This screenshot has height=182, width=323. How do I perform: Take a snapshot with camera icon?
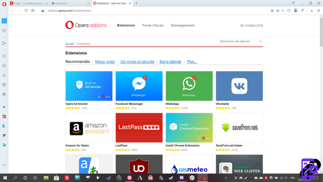pos(272,11)
